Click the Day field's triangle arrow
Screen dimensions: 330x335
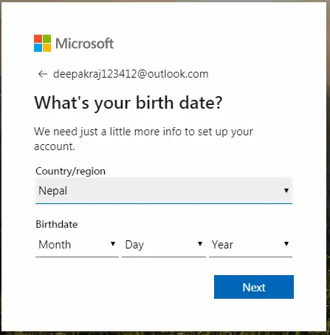click(x=200, y=244)
